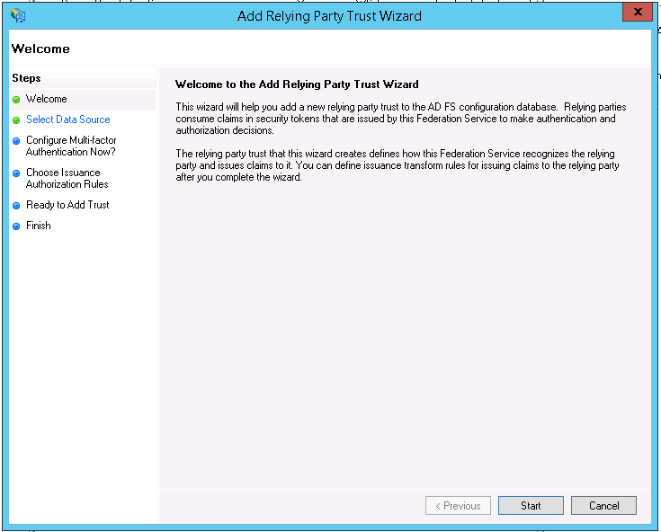Select the Finish step
This screenshot has height=532, width=661.
(x=39, y=226)
